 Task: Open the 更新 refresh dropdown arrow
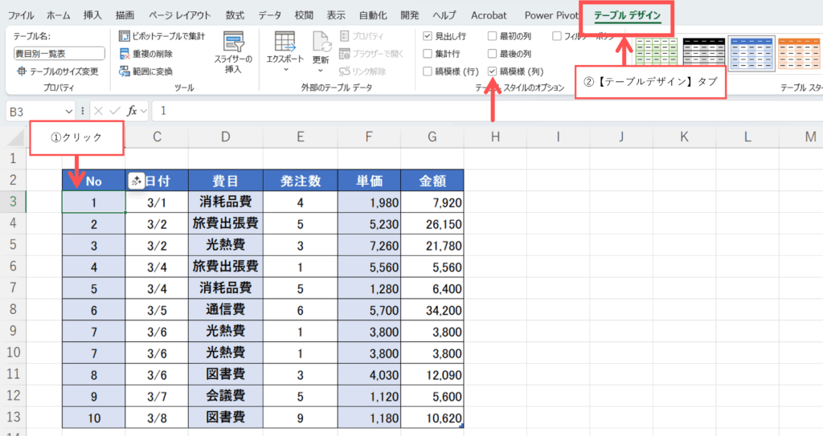[321, 71]
